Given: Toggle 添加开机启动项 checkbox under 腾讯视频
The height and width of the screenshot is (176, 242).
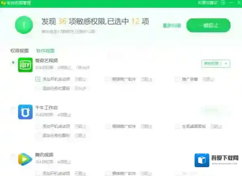Looking at the screenshot, I should coord(38,174).
